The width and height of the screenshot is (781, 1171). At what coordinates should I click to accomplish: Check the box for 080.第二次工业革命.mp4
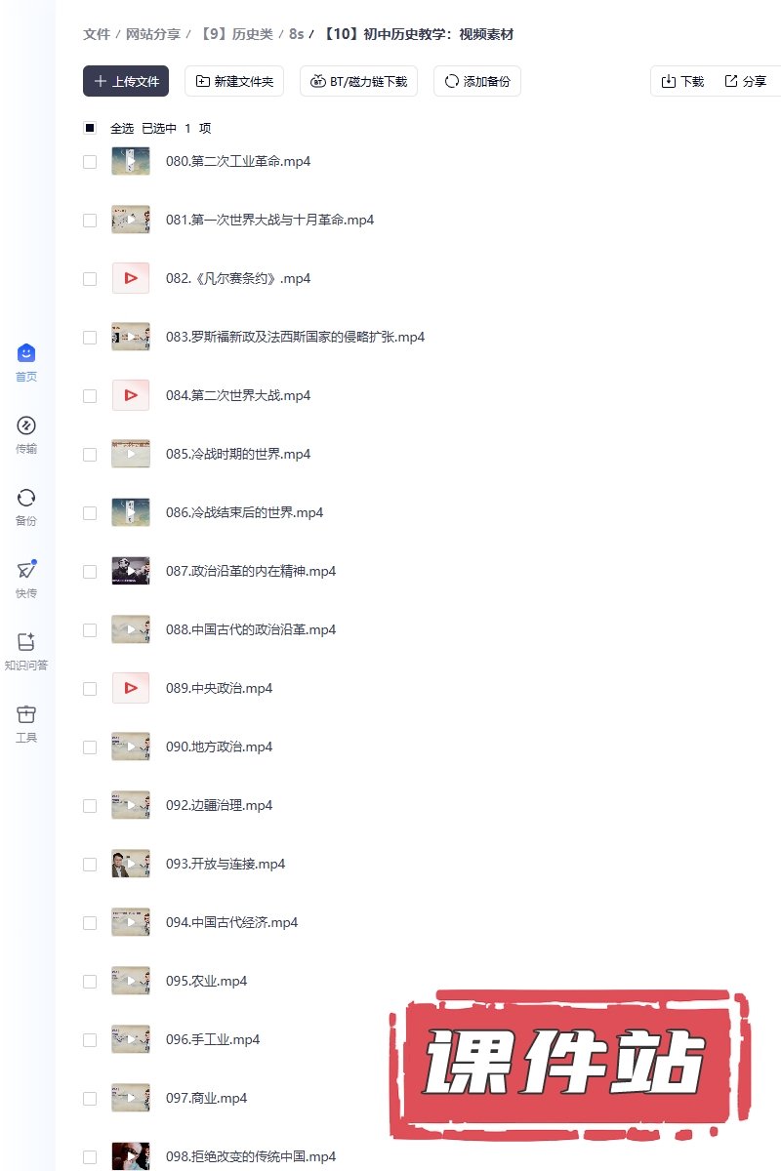click(90, 162)
